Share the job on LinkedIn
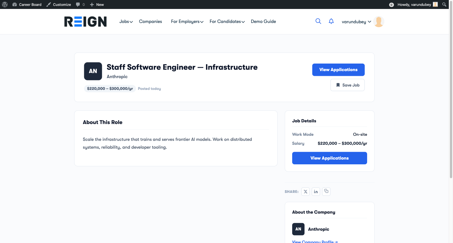453x243 pixels. point(316,191)
